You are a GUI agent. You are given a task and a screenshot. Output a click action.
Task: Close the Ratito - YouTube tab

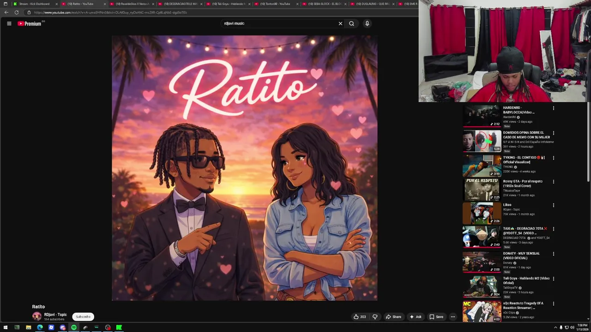pos(105,4)
